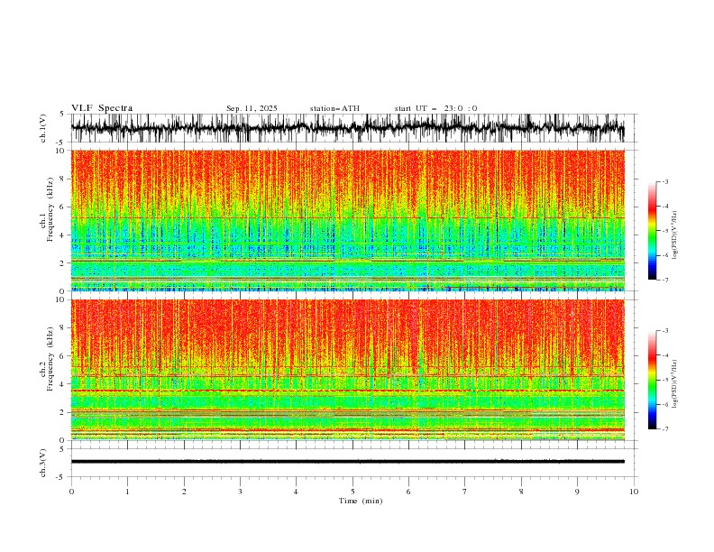This screenshot has height=552, width=714.
Task: Click the time axis tick label 2
Action: [184, 492]
